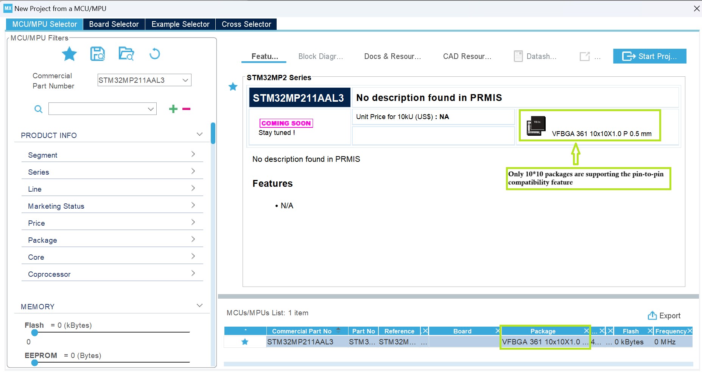Click the pink minus icon beside the search box
The height and width of the screenshot is (372, 702).
186,109
